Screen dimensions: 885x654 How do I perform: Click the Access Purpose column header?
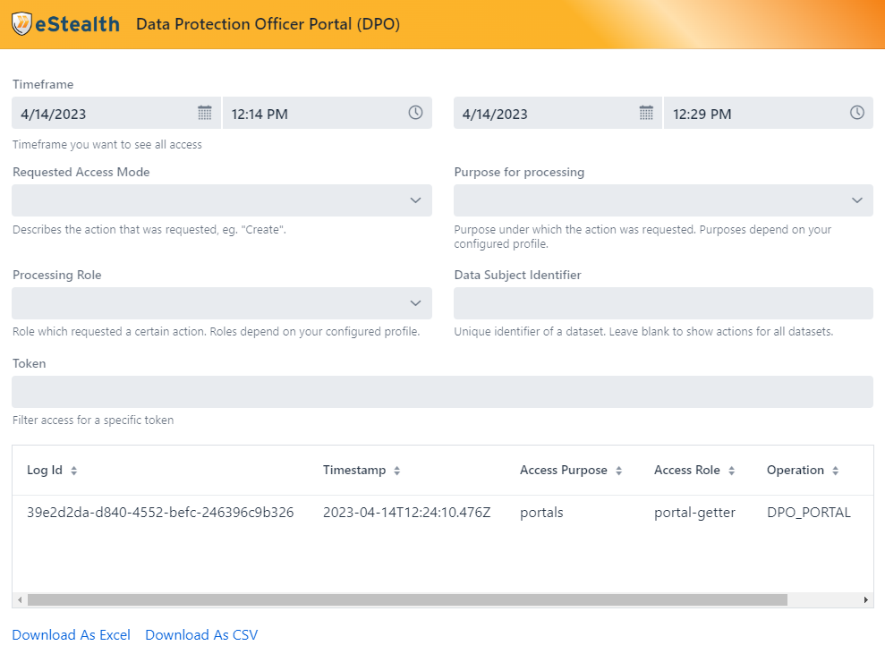(563, 470)
